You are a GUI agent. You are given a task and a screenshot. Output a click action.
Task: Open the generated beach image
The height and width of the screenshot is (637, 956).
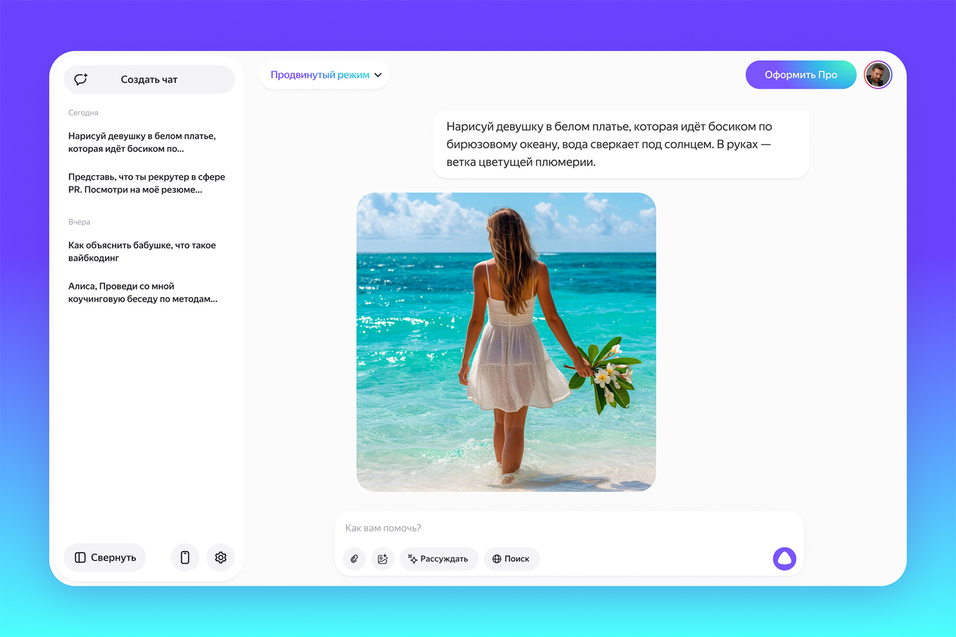(506, 342)
